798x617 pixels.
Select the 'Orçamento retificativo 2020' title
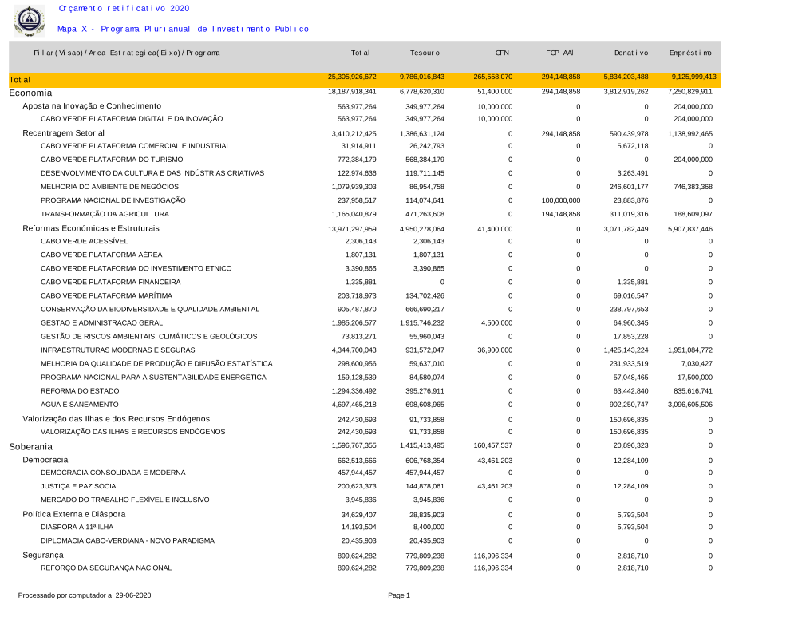[124, 8]
